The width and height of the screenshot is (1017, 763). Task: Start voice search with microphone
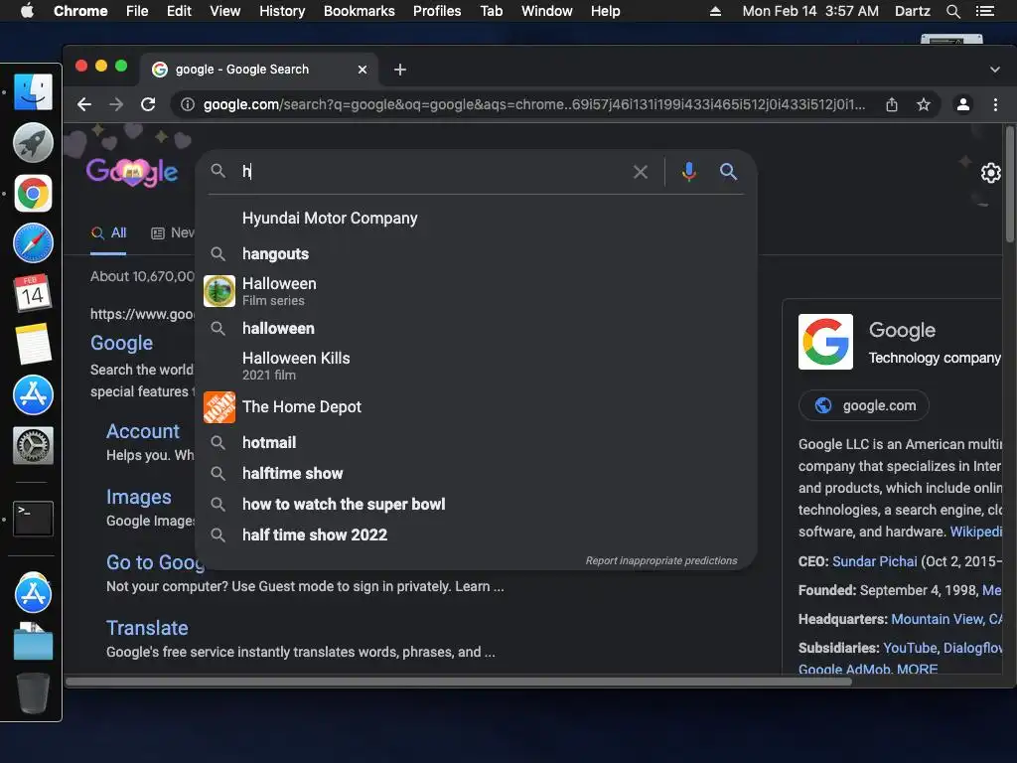click(x=689, y=172)
